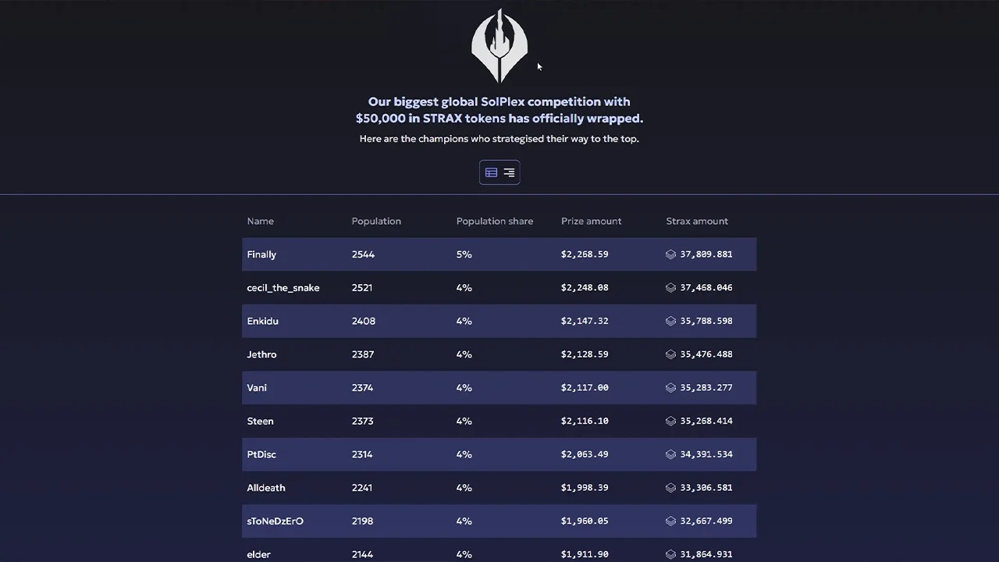Click STRAX token icon in Alldeath row
The width and height of the screenshot is (999, 562).
click(670, 488)
